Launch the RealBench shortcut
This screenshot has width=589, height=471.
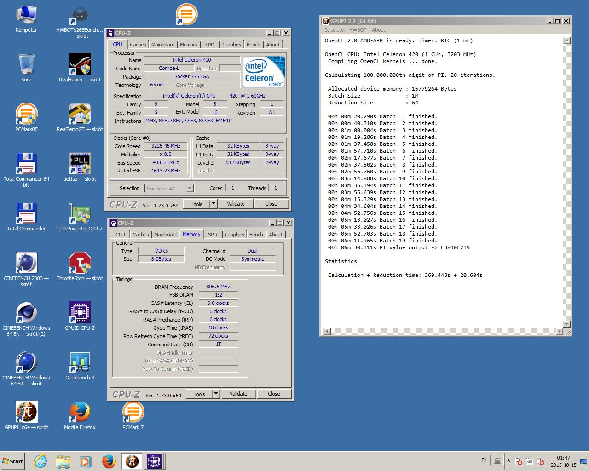pyautogui.click(x=80, y=68)
